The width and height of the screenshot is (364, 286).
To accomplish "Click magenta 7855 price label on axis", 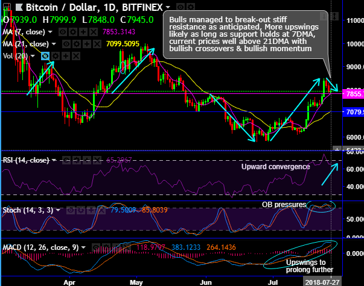I will tap(353, 94).
